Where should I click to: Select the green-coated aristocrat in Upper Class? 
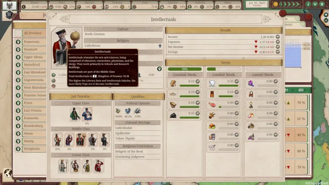coord(75,114)
